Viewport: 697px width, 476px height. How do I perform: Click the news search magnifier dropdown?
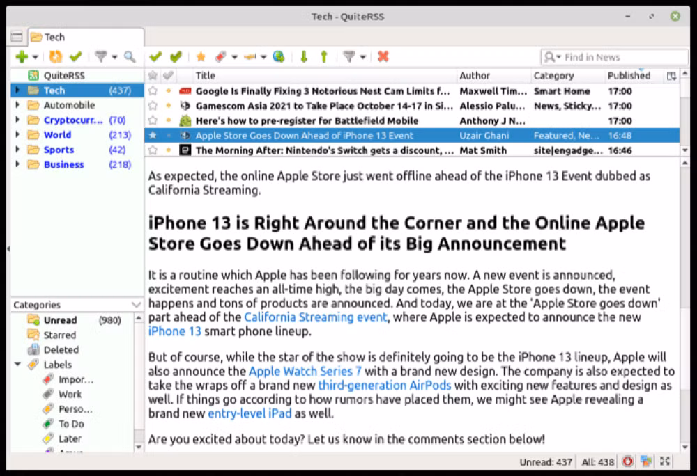click(553, 57)
